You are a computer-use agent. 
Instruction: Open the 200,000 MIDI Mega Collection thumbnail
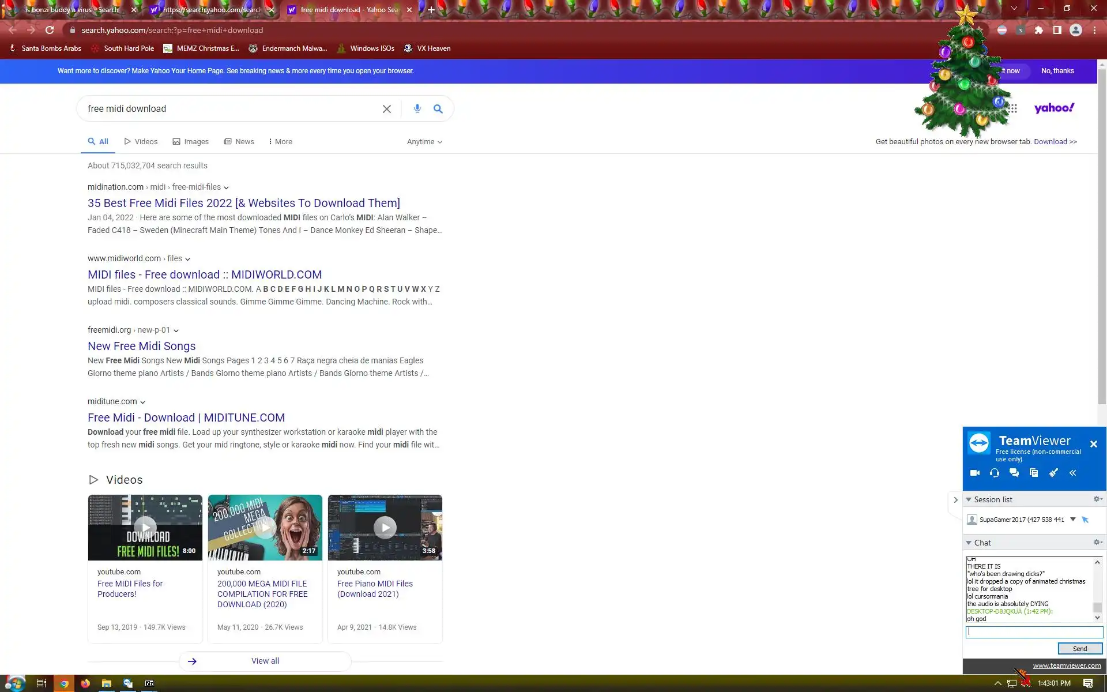265,527
